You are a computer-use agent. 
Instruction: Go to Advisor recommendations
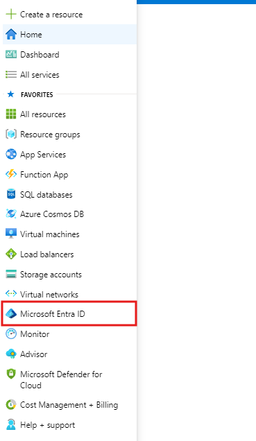69,354
